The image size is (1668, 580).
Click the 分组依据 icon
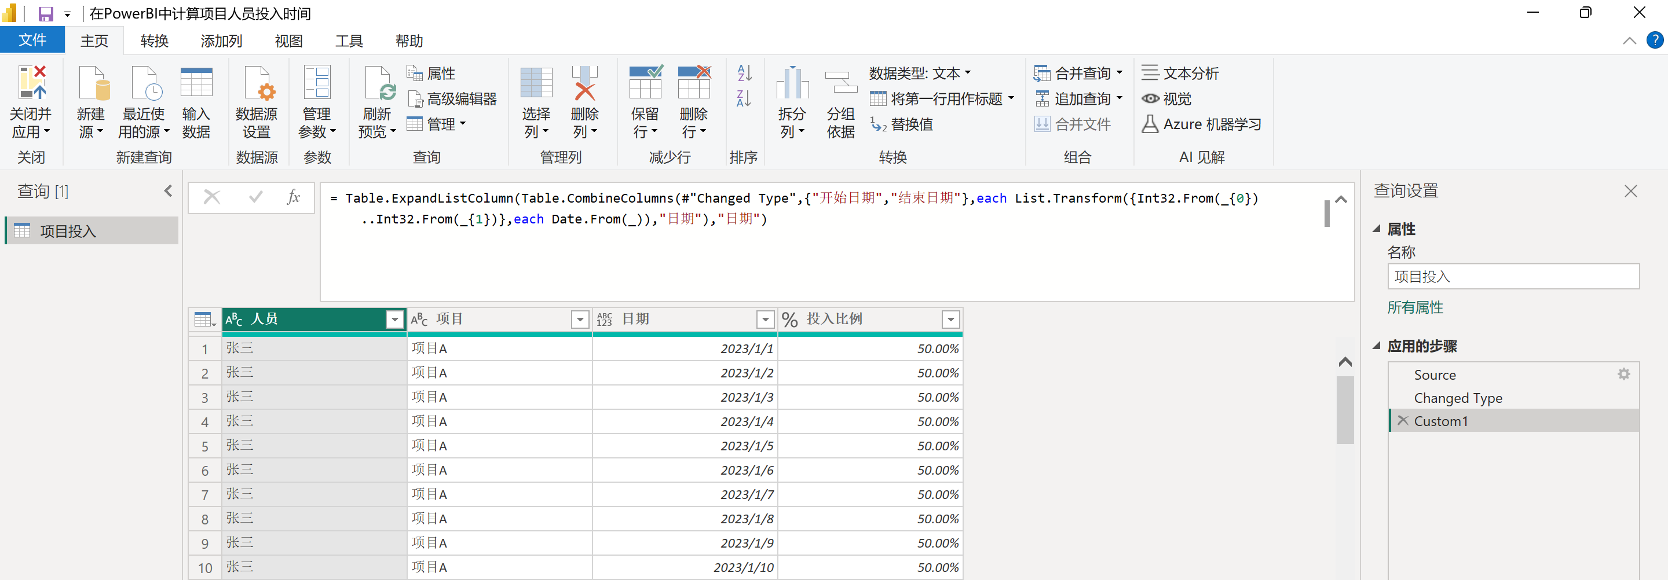coord(841,82)
